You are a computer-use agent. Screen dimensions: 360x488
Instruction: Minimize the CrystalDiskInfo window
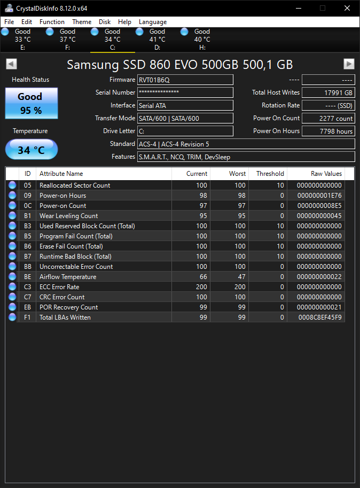click(299, 8)
